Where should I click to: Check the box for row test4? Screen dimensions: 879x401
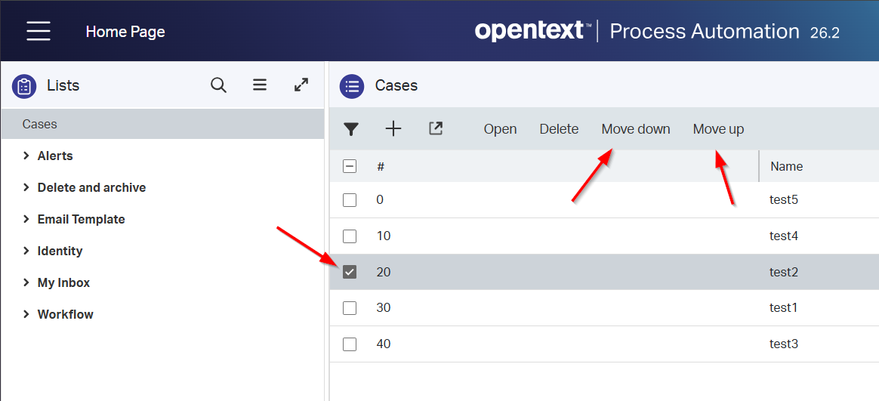pos(349,236)
